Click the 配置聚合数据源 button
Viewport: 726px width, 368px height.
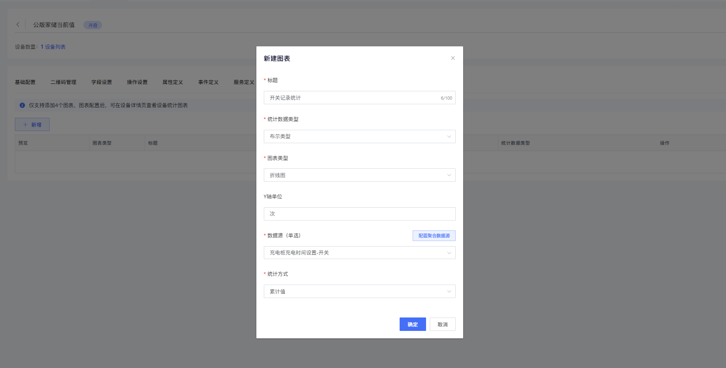[x=434, y=235]
